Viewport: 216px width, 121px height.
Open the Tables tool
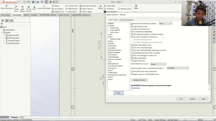tap(136, 7)
